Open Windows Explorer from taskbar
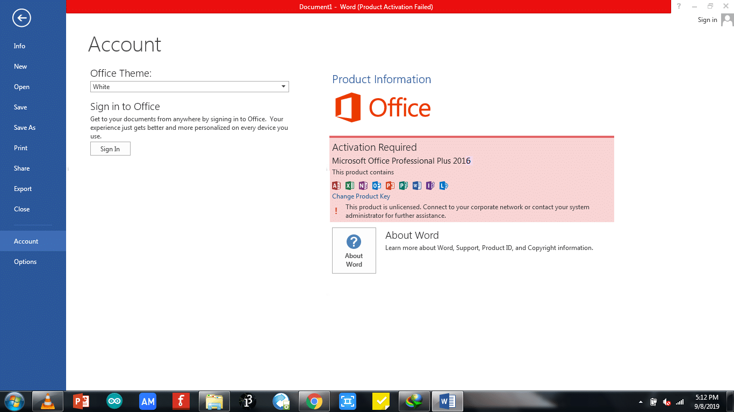 (214, 401)
